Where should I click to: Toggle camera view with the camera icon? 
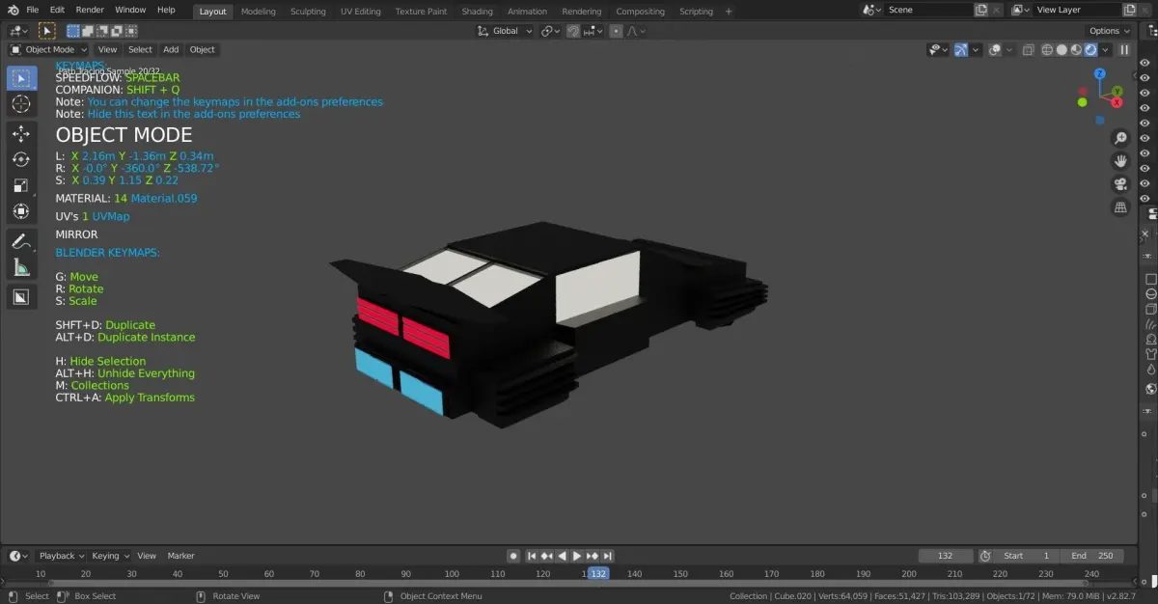click(x=1120, y=184)
